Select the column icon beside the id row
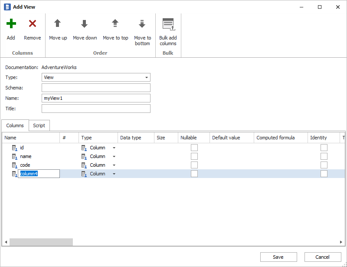 [14, 148]
